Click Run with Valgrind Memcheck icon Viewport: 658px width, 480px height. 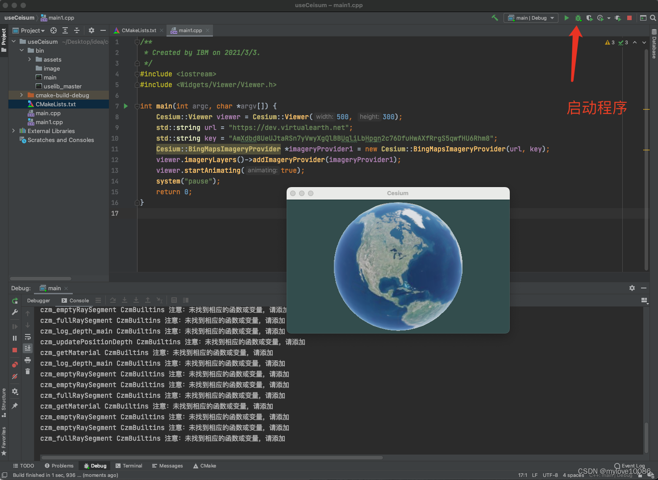tap(618, 18)
